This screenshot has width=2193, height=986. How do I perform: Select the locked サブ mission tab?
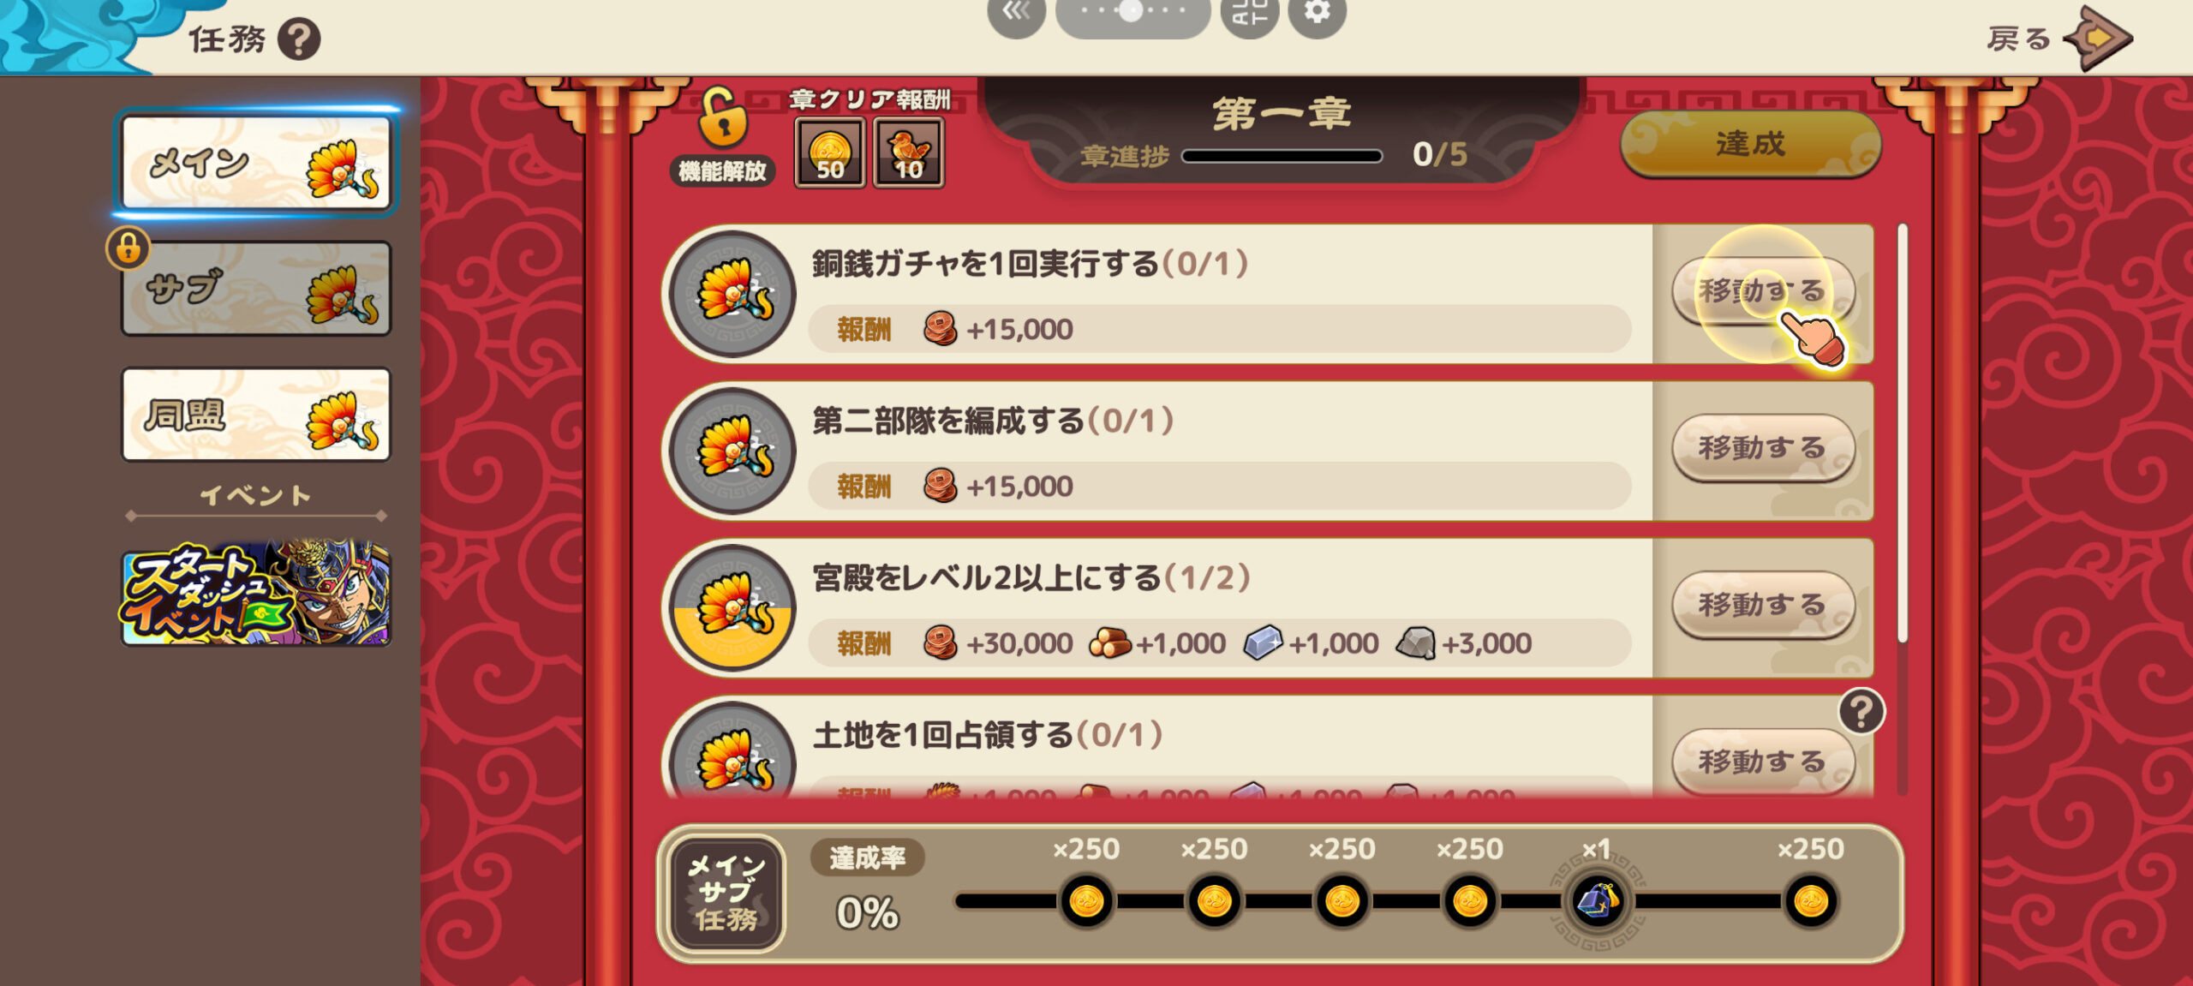click(256, 289)
